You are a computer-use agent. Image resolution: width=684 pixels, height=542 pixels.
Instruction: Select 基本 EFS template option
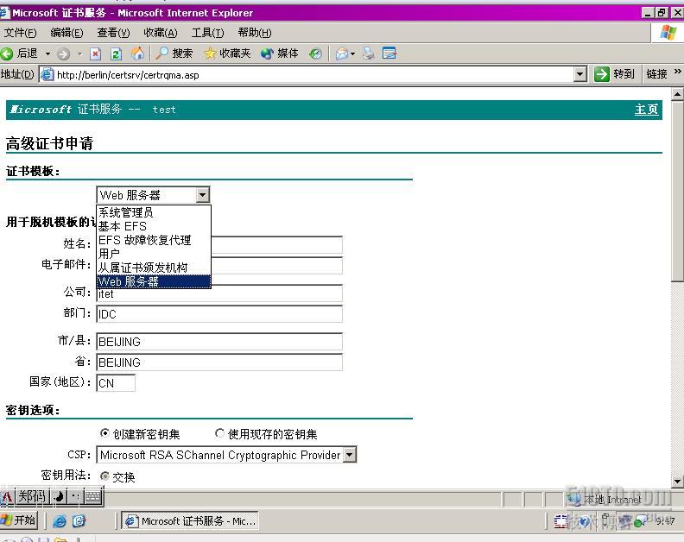(154, 226)
